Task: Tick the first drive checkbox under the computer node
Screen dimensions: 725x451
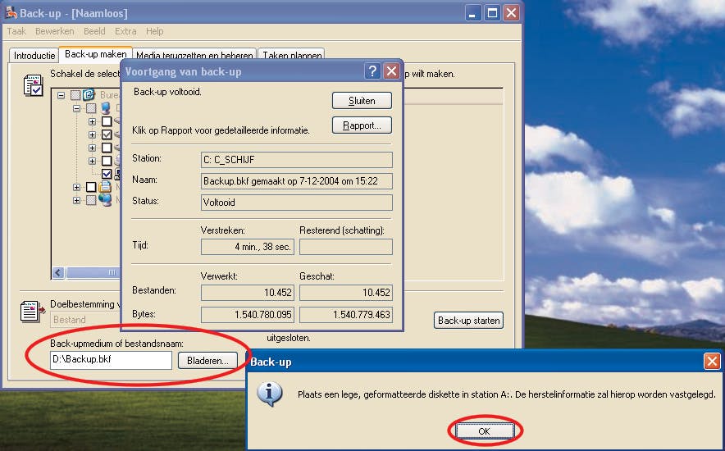Action: pyautogui.click(x=107, y=121)
